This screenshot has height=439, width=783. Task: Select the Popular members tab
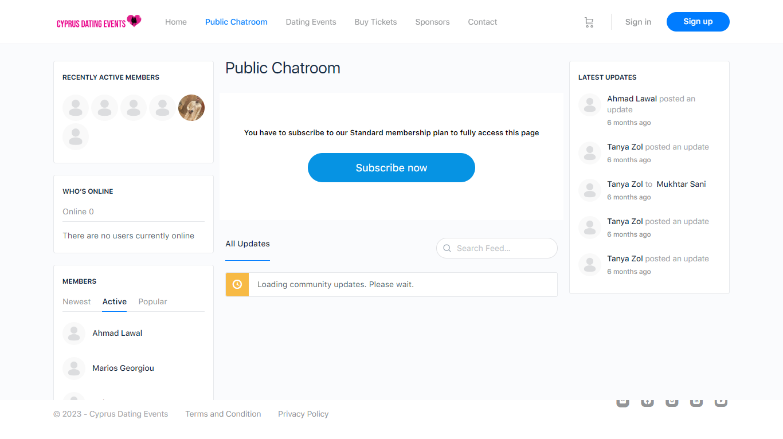pyautogui.click(x=152, y=301)
